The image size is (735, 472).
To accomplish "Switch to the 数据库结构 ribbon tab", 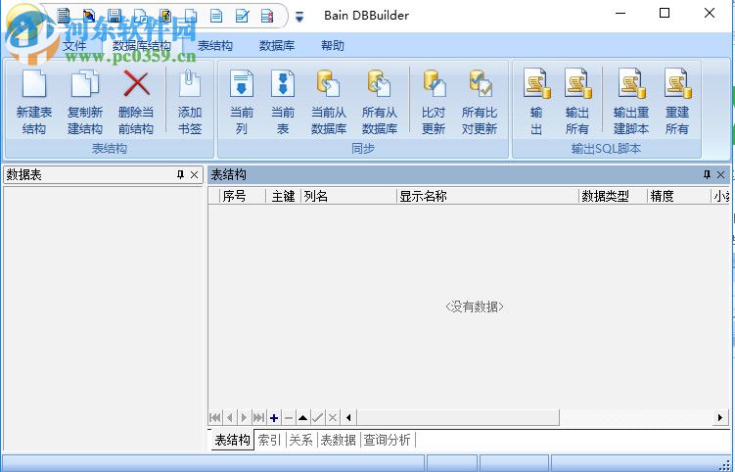I will tap(142, 45).
